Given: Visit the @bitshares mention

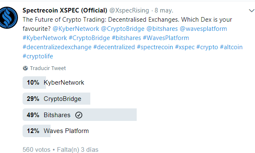Looking at the screenshot, I should tap(162, 29).
